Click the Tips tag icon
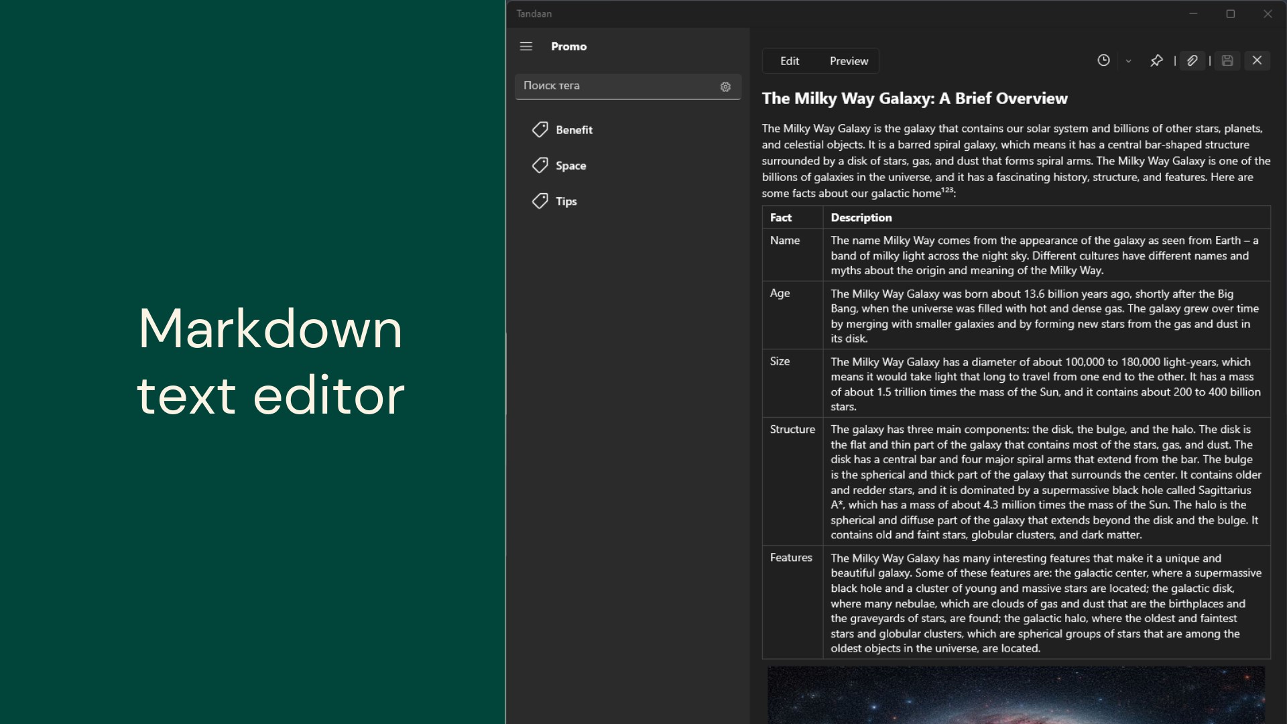This screenshot has width=1287, height=724. coord(540,201)
